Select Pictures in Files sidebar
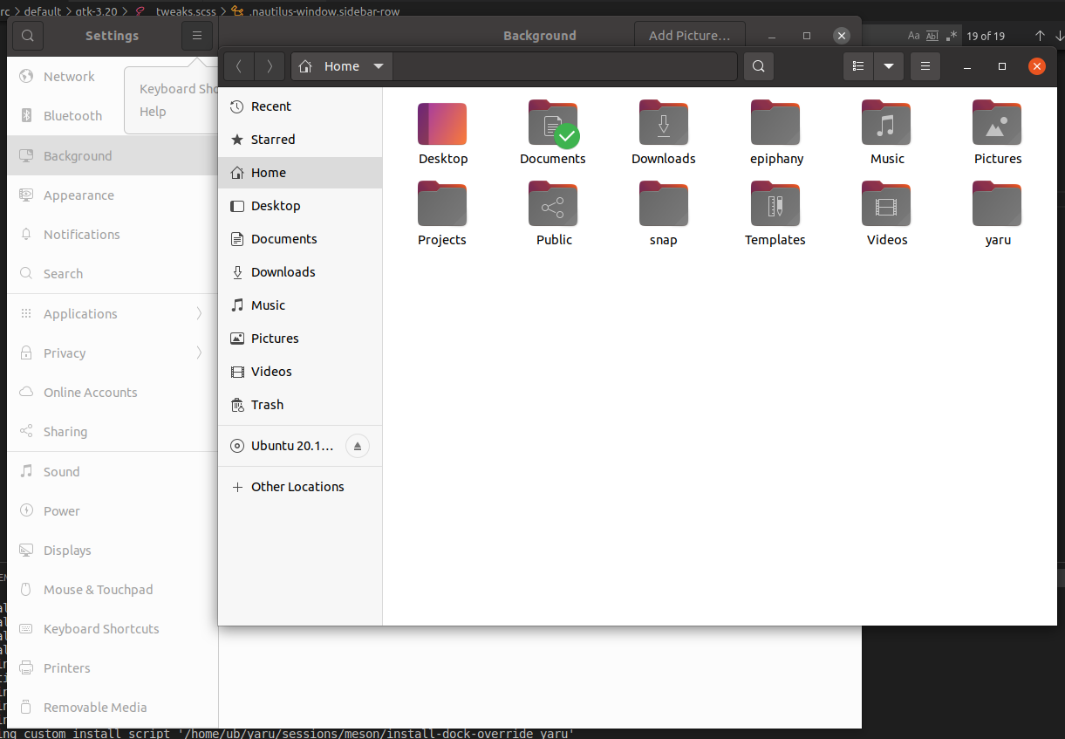This screenshot has width=1065, height=739. point(300,339)
